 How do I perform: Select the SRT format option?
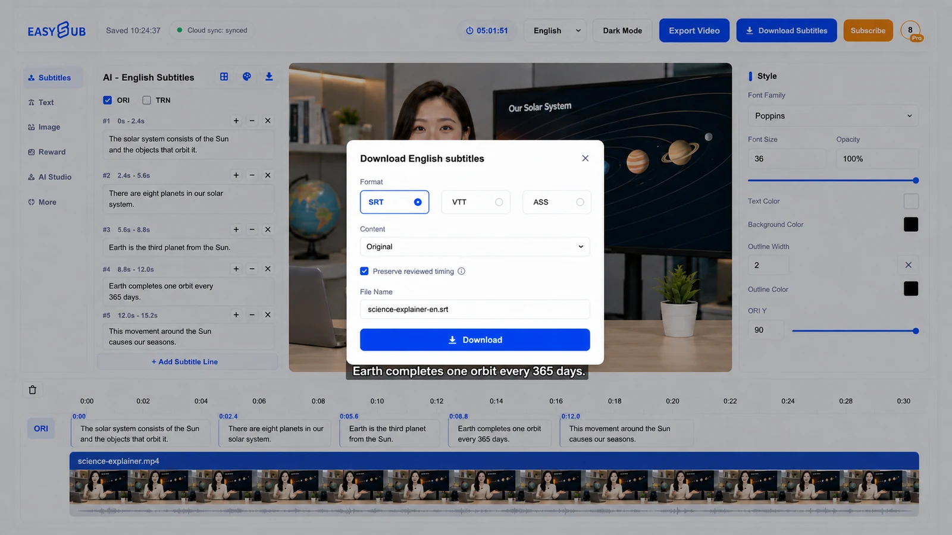pyautogui.click(x=394, y=202)
